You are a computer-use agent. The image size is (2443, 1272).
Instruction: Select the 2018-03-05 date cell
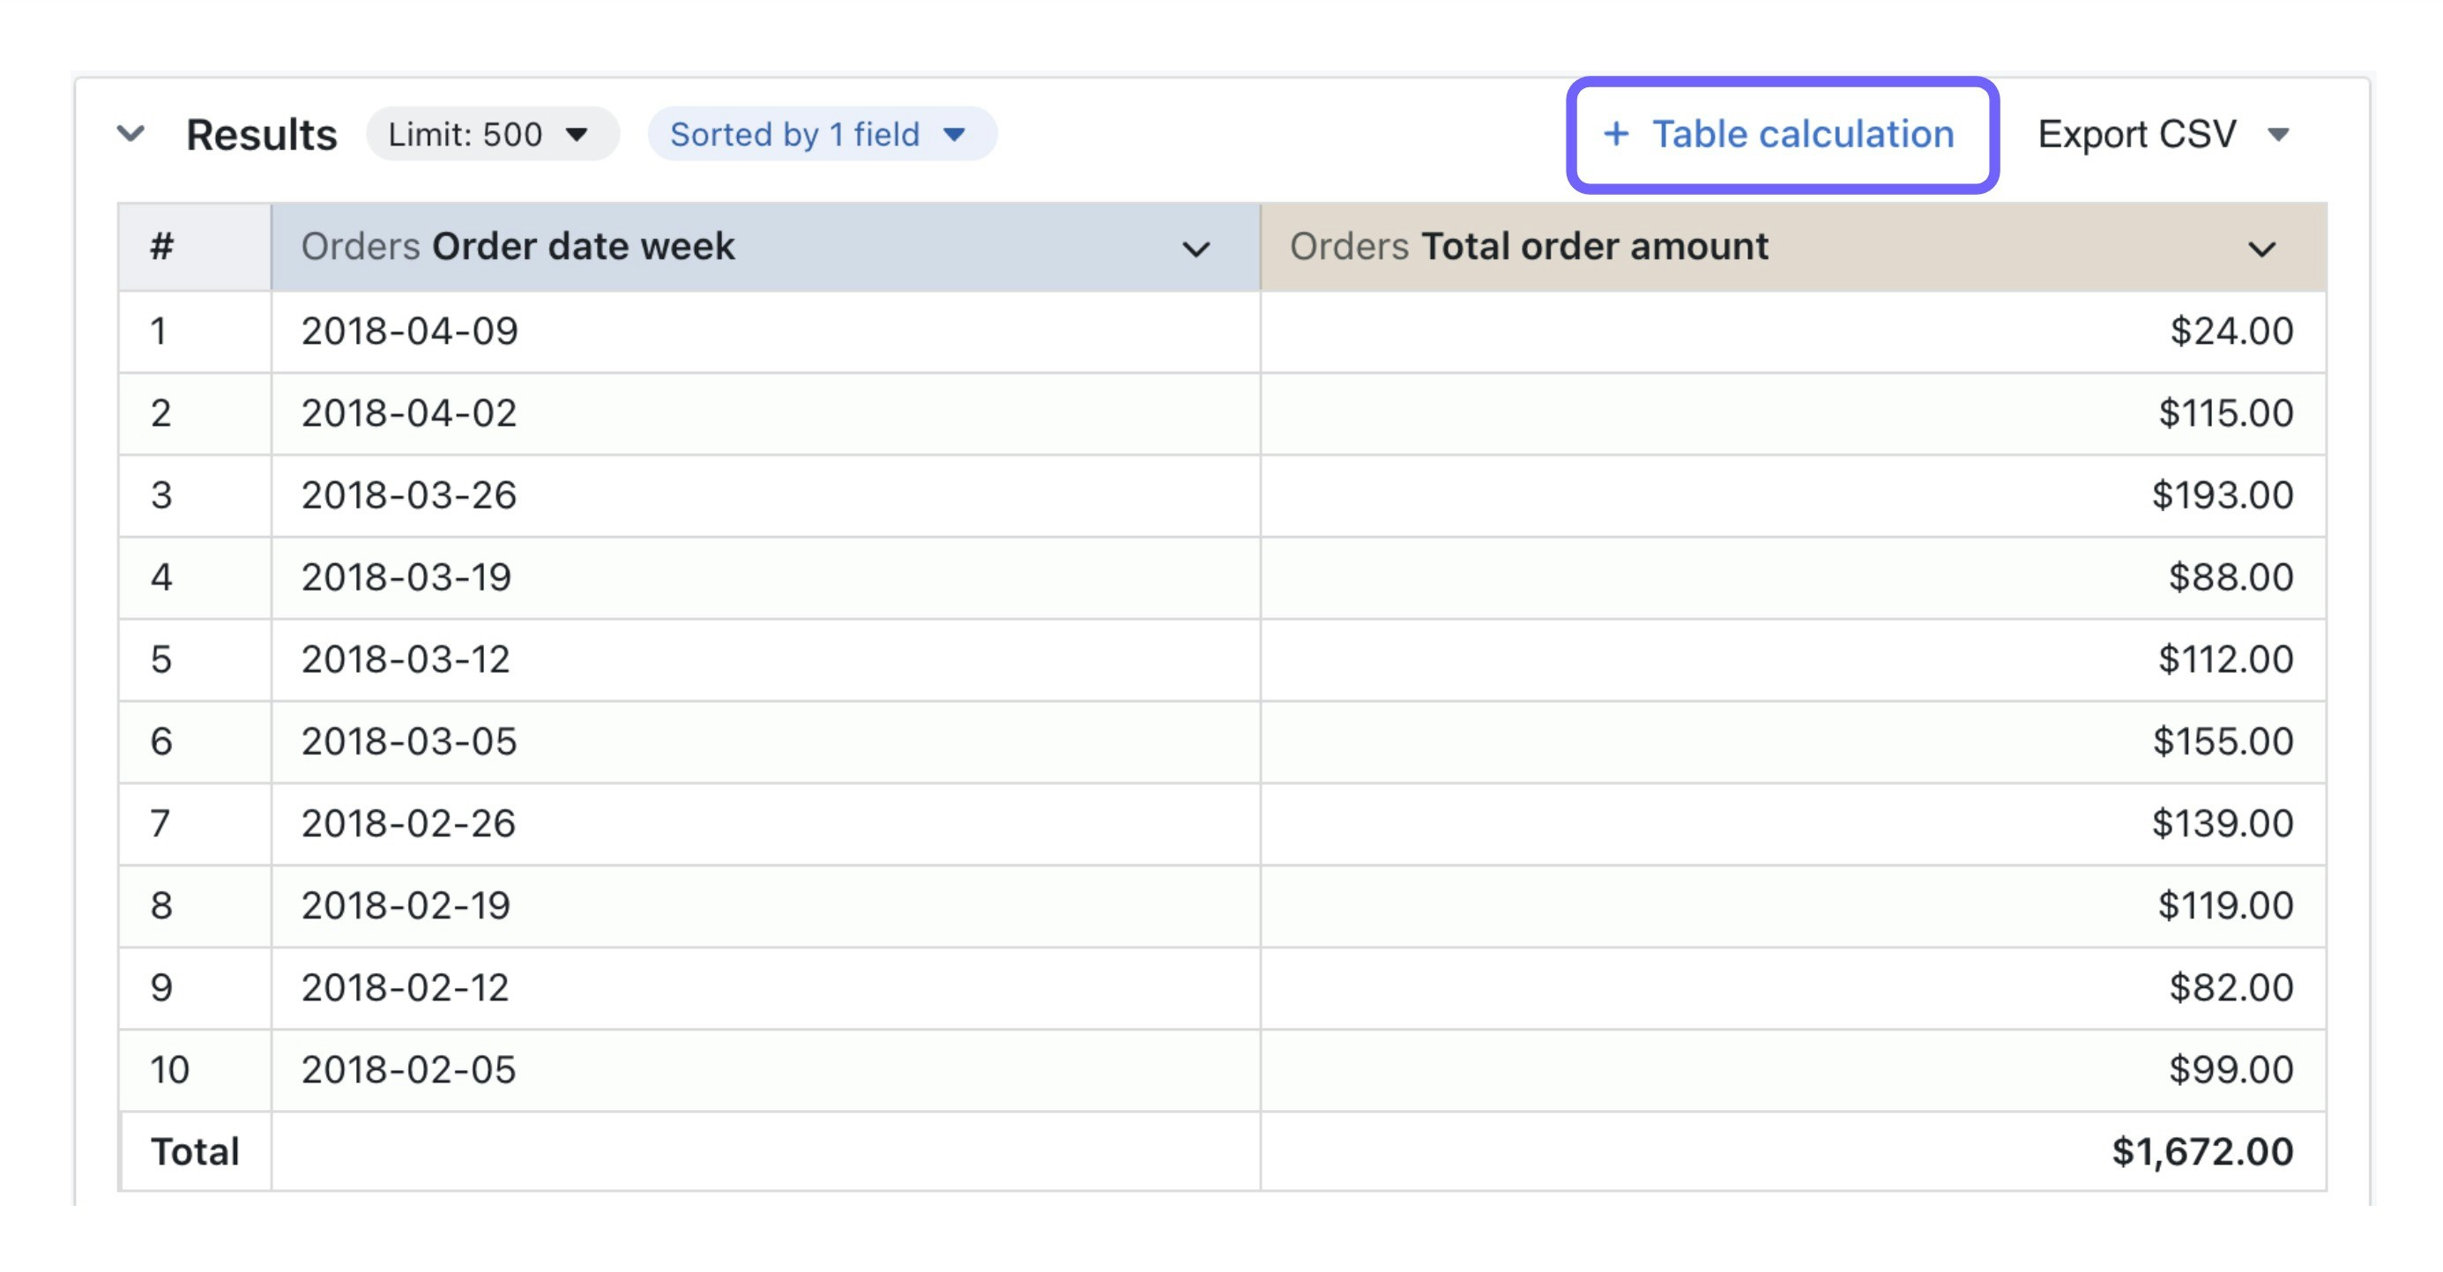(409, 740)
